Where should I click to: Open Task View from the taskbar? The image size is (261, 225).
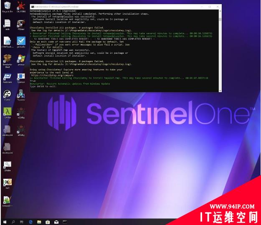[x=22, y=222]
